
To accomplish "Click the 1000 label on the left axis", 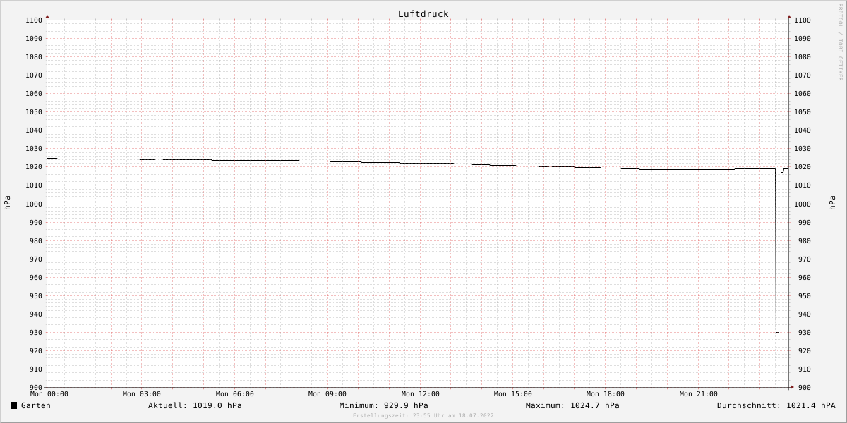I will [x=34, y=204].
